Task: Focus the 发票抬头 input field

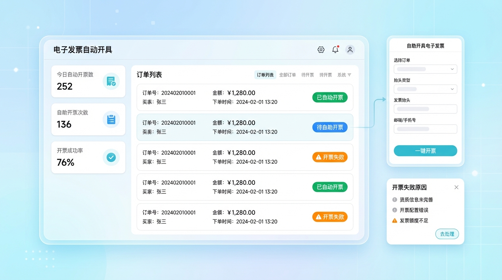Action: (x=425, y=109)
